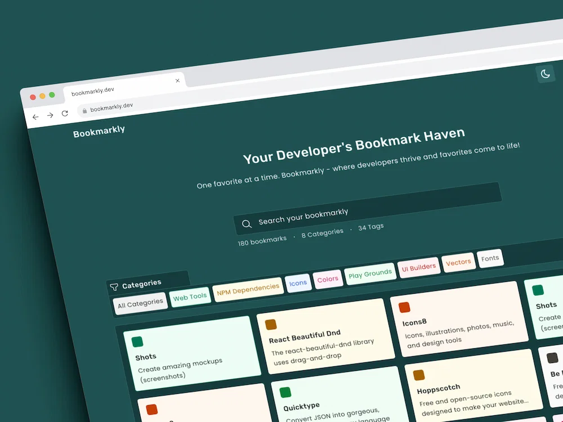
Task: Select the All Categories filter
Action: click(x=140, y=304)
